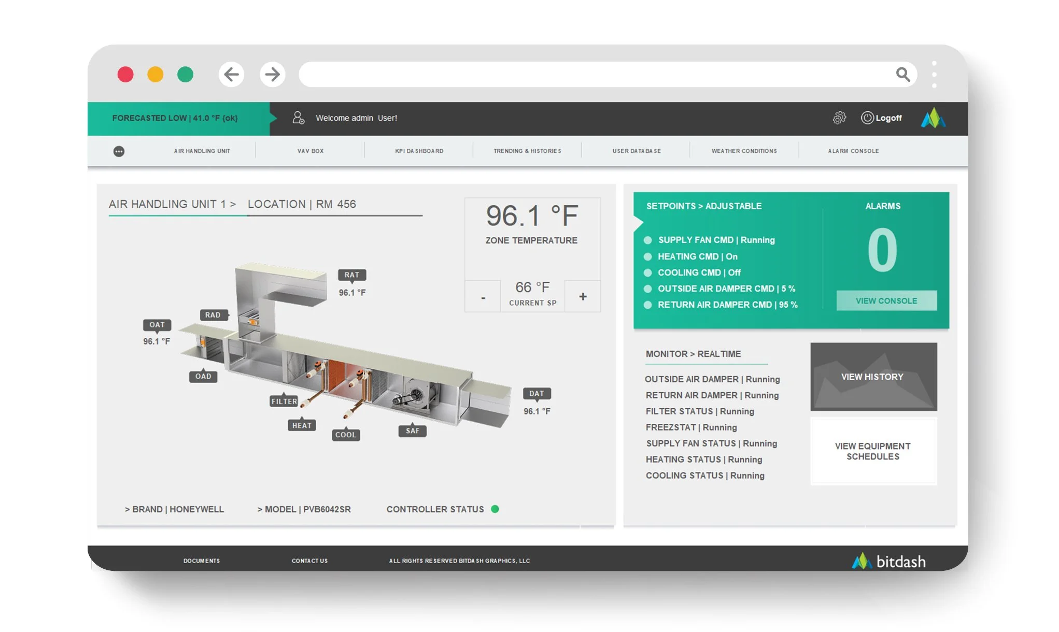Click the search magnifier icon
The width and height of the screenshot is (1059, 632).
[x=903, y=75]
